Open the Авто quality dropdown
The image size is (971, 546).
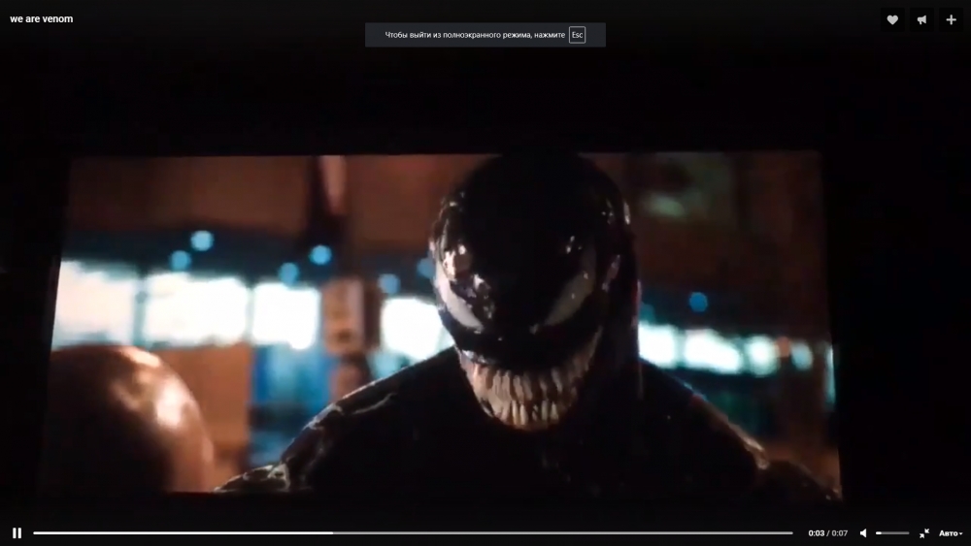[x=951, y=533]
